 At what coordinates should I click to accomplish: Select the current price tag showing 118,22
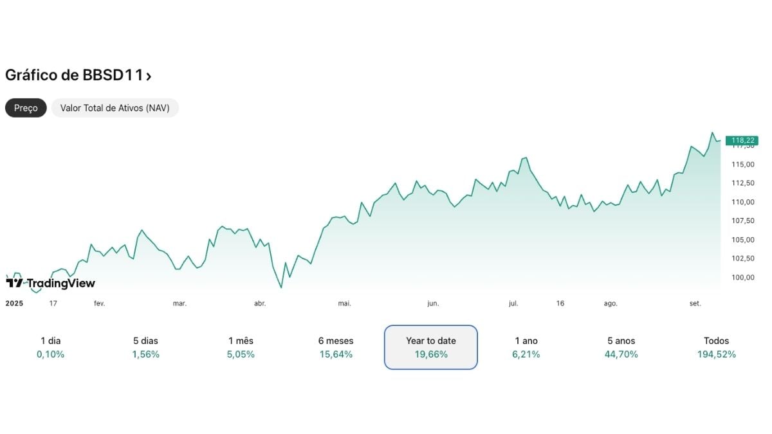tap(742, 140)
